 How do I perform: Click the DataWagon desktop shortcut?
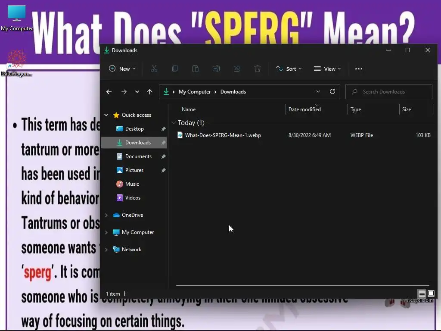click(x=17, y=63)
